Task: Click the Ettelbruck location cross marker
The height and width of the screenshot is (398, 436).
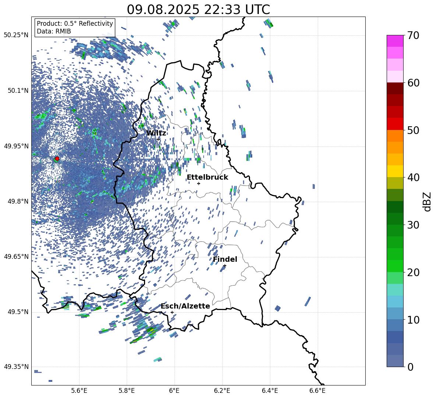Action: point(198,183)
